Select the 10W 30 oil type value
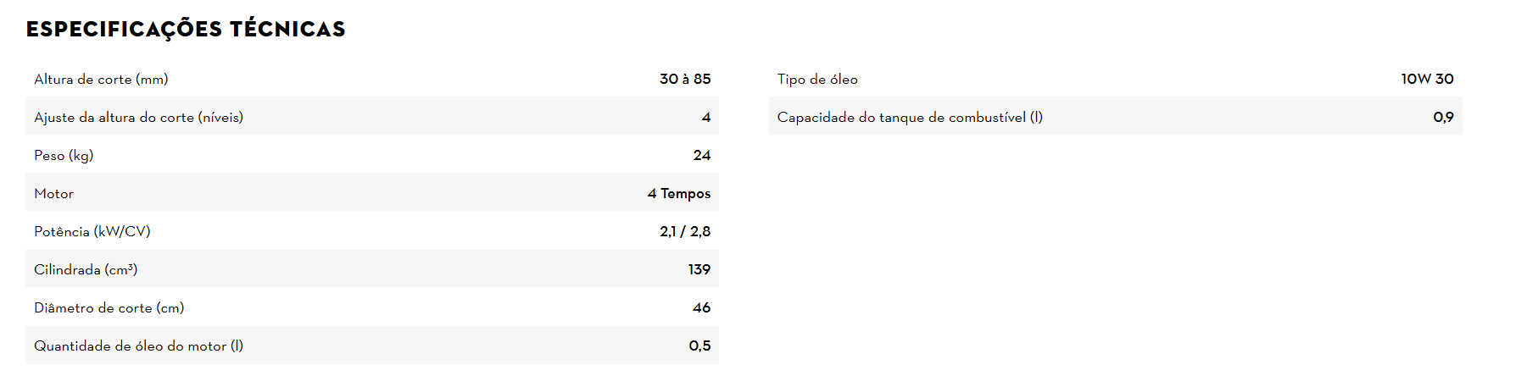Image resolution: width=1527 pixels, height=387 pixels. (1427, 79)
